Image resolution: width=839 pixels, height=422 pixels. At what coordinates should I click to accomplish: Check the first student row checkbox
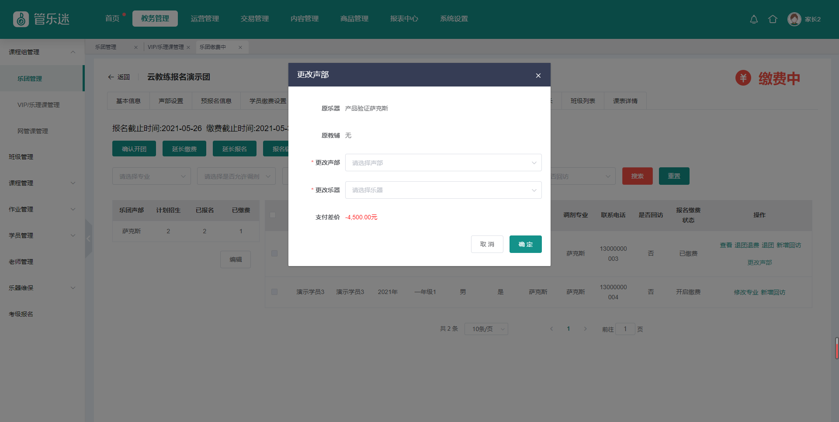(x=274, y=253)
